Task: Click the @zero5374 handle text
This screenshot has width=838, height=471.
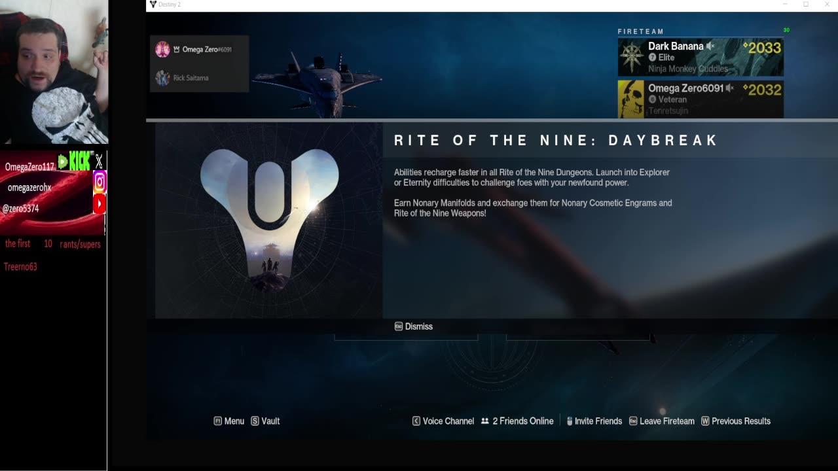Action: point(20,209)
